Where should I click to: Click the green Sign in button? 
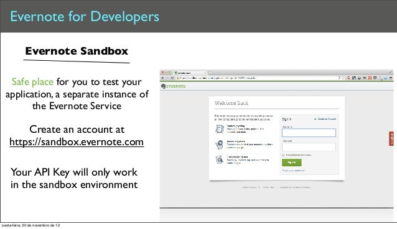coord(292,163)
